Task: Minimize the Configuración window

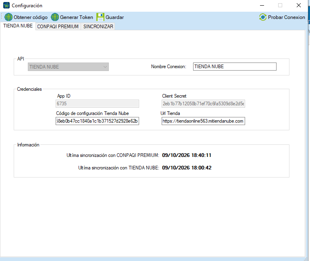Action: pos(262,5)
